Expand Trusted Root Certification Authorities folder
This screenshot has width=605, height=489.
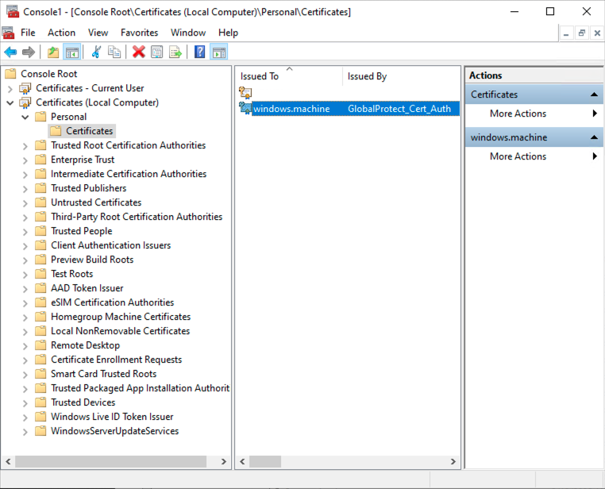(x=25, y=145)
